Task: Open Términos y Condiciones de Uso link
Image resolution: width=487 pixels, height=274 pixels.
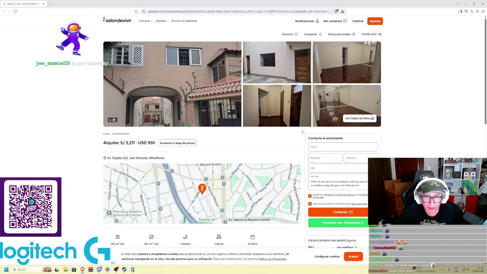Action: pos(339,195)
